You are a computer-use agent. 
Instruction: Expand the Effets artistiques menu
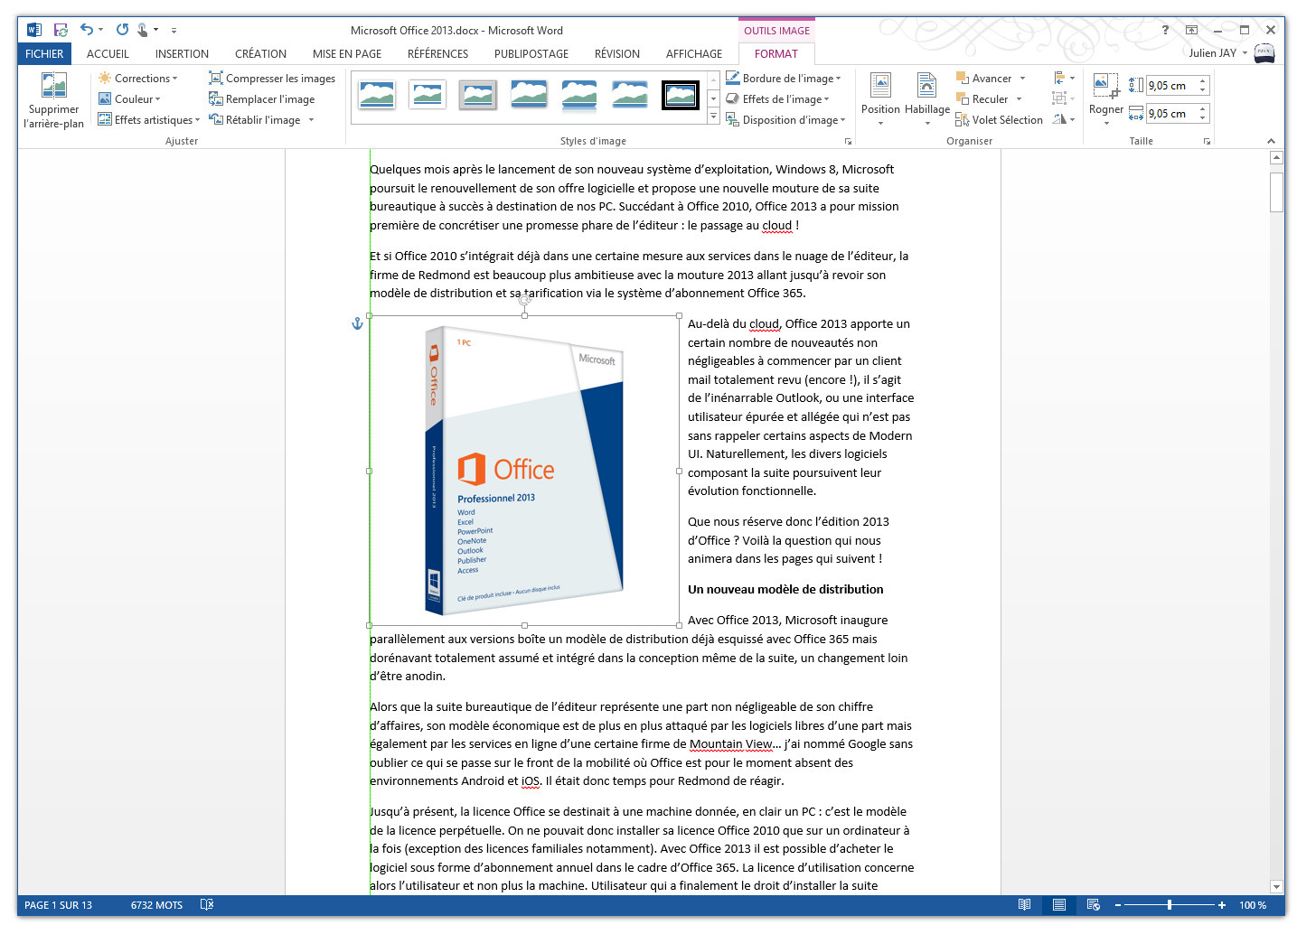point(147,119)
